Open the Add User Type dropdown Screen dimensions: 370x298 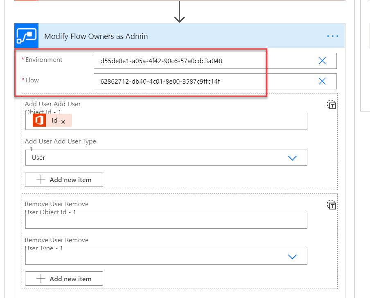[292, 157]
